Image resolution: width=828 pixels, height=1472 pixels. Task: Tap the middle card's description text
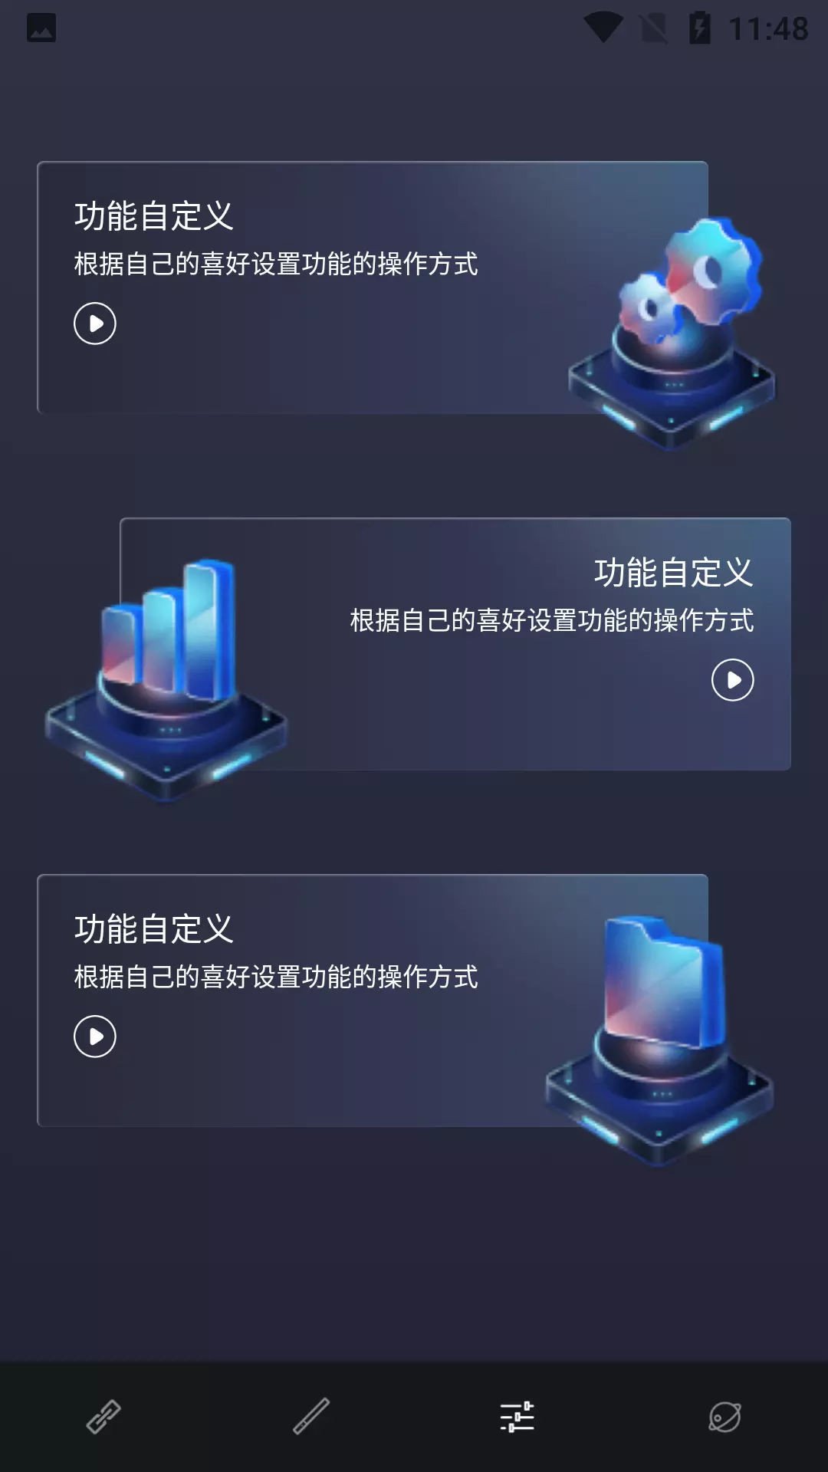552,620
